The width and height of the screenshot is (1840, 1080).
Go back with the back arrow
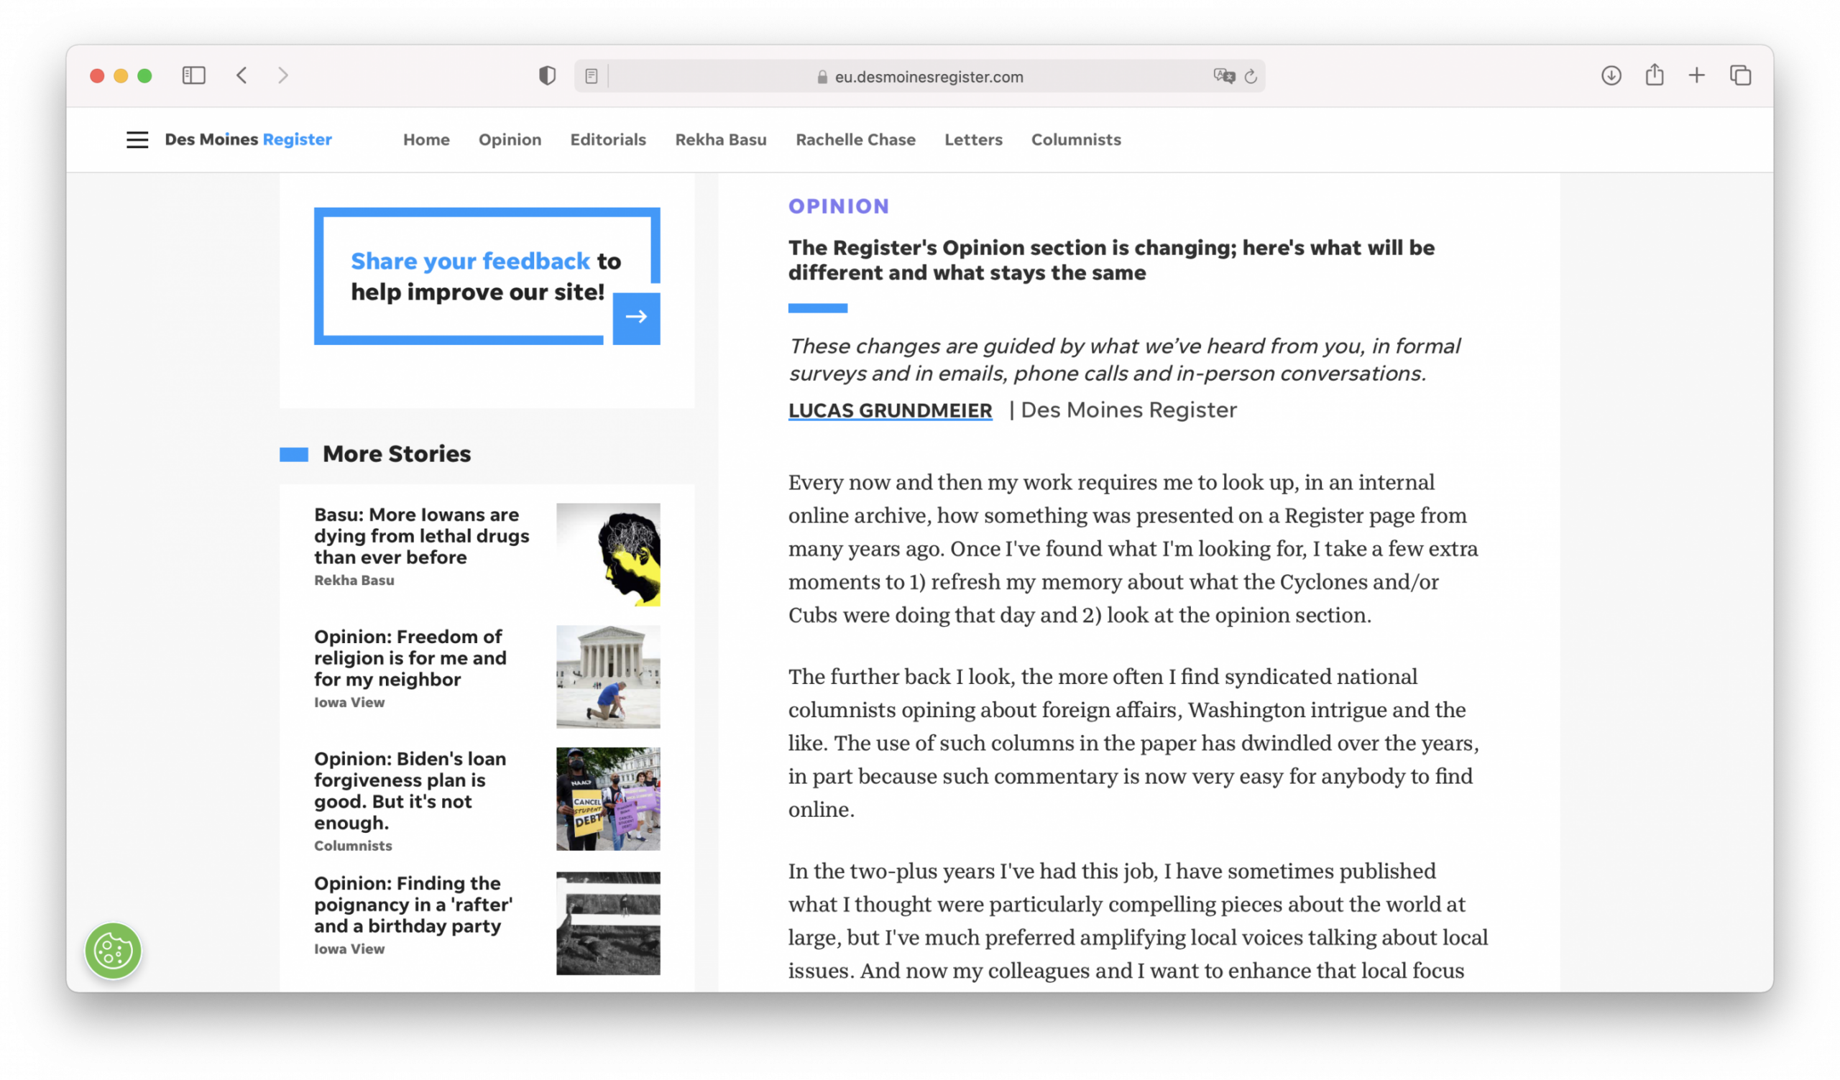242,75
